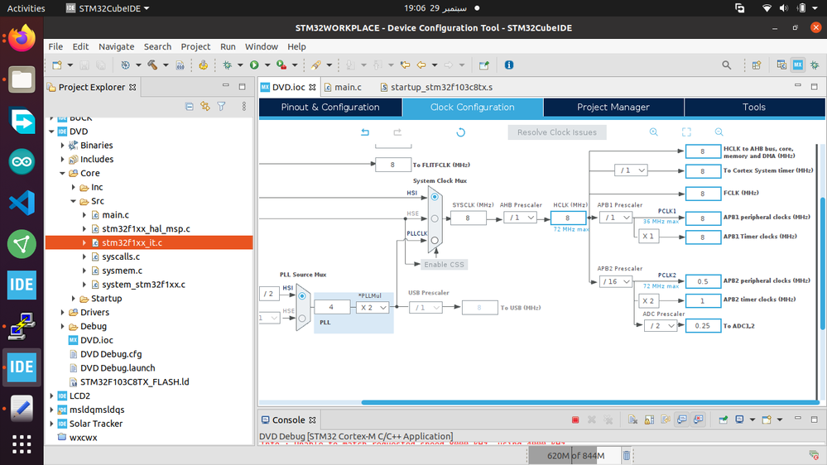Click Open Perspective icon

pyautogui.click(x=757, y=65)
